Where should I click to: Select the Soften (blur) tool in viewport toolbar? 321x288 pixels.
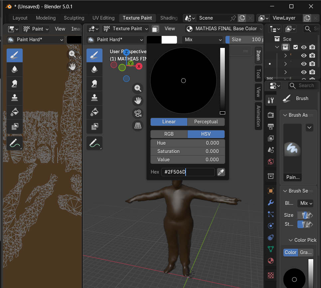pyautogui.click(x=94, y=69)
